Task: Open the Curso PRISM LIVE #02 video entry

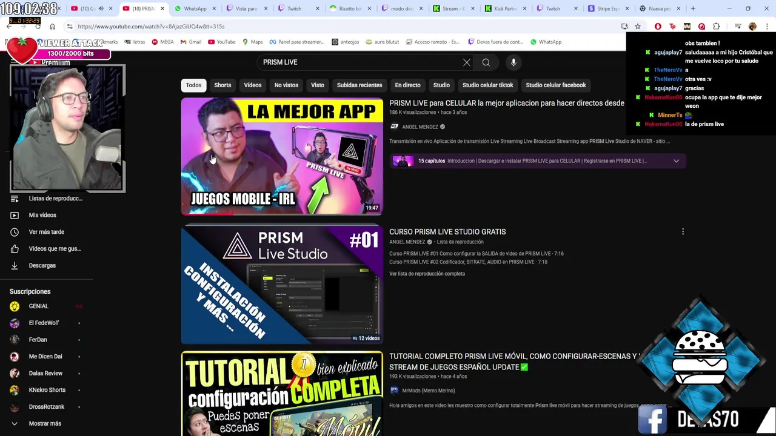Action: 468,262
